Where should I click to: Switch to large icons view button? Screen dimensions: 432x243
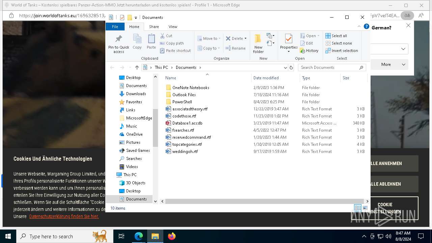[365, 208]
